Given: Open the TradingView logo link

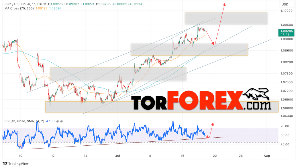Looking at the screenshot, I should 15,164.
